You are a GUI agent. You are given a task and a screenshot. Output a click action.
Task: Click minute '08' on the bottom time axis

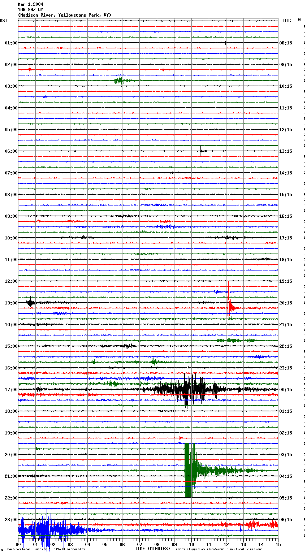[157, 545]
